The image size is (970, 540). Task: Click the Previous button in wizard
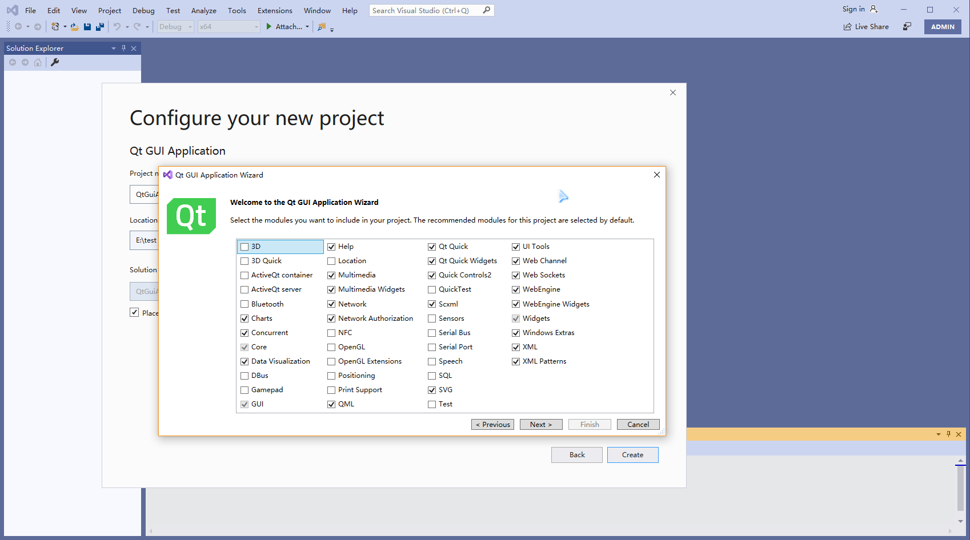(492, 425)
